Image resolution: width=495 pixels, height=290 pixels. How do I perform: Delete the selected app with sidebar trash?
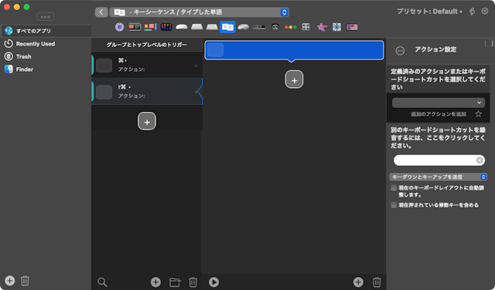[x=25, y=281]
